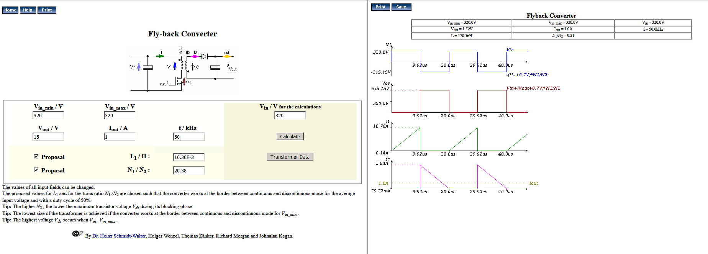Click the Vin+(Vout+0.7V)*N1/N2 label

point(533,88)
